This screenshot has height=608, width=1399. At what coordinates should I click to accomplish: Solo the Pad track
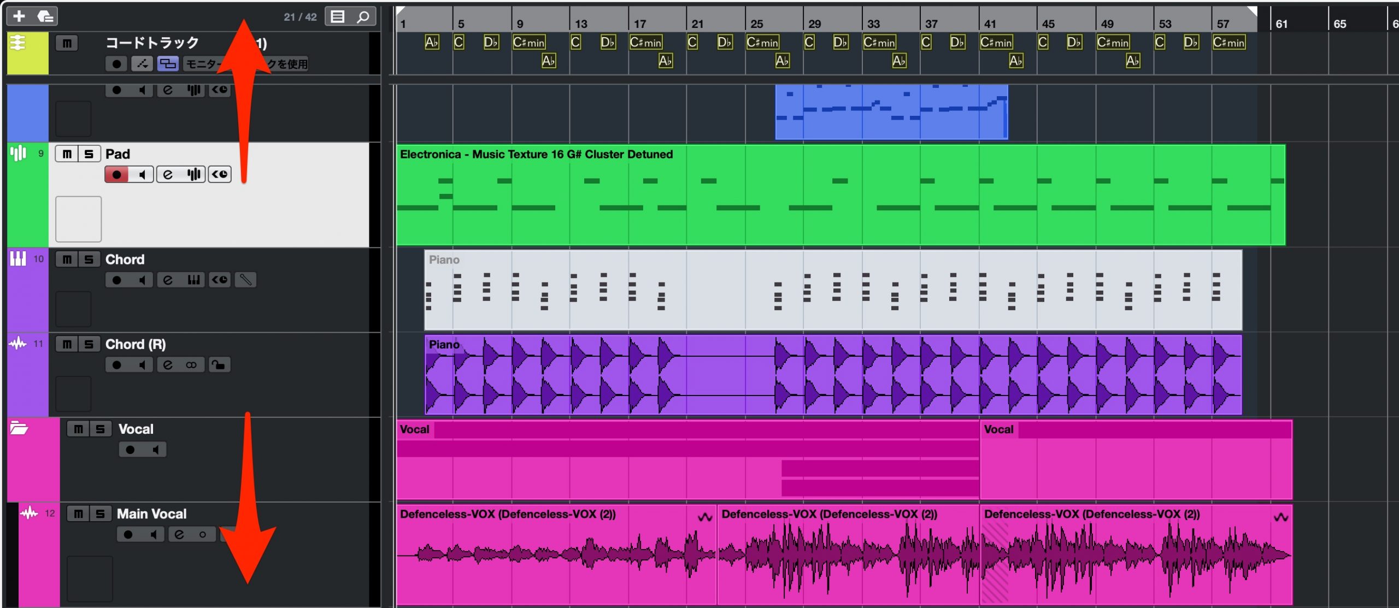click(x=89, y=154)
